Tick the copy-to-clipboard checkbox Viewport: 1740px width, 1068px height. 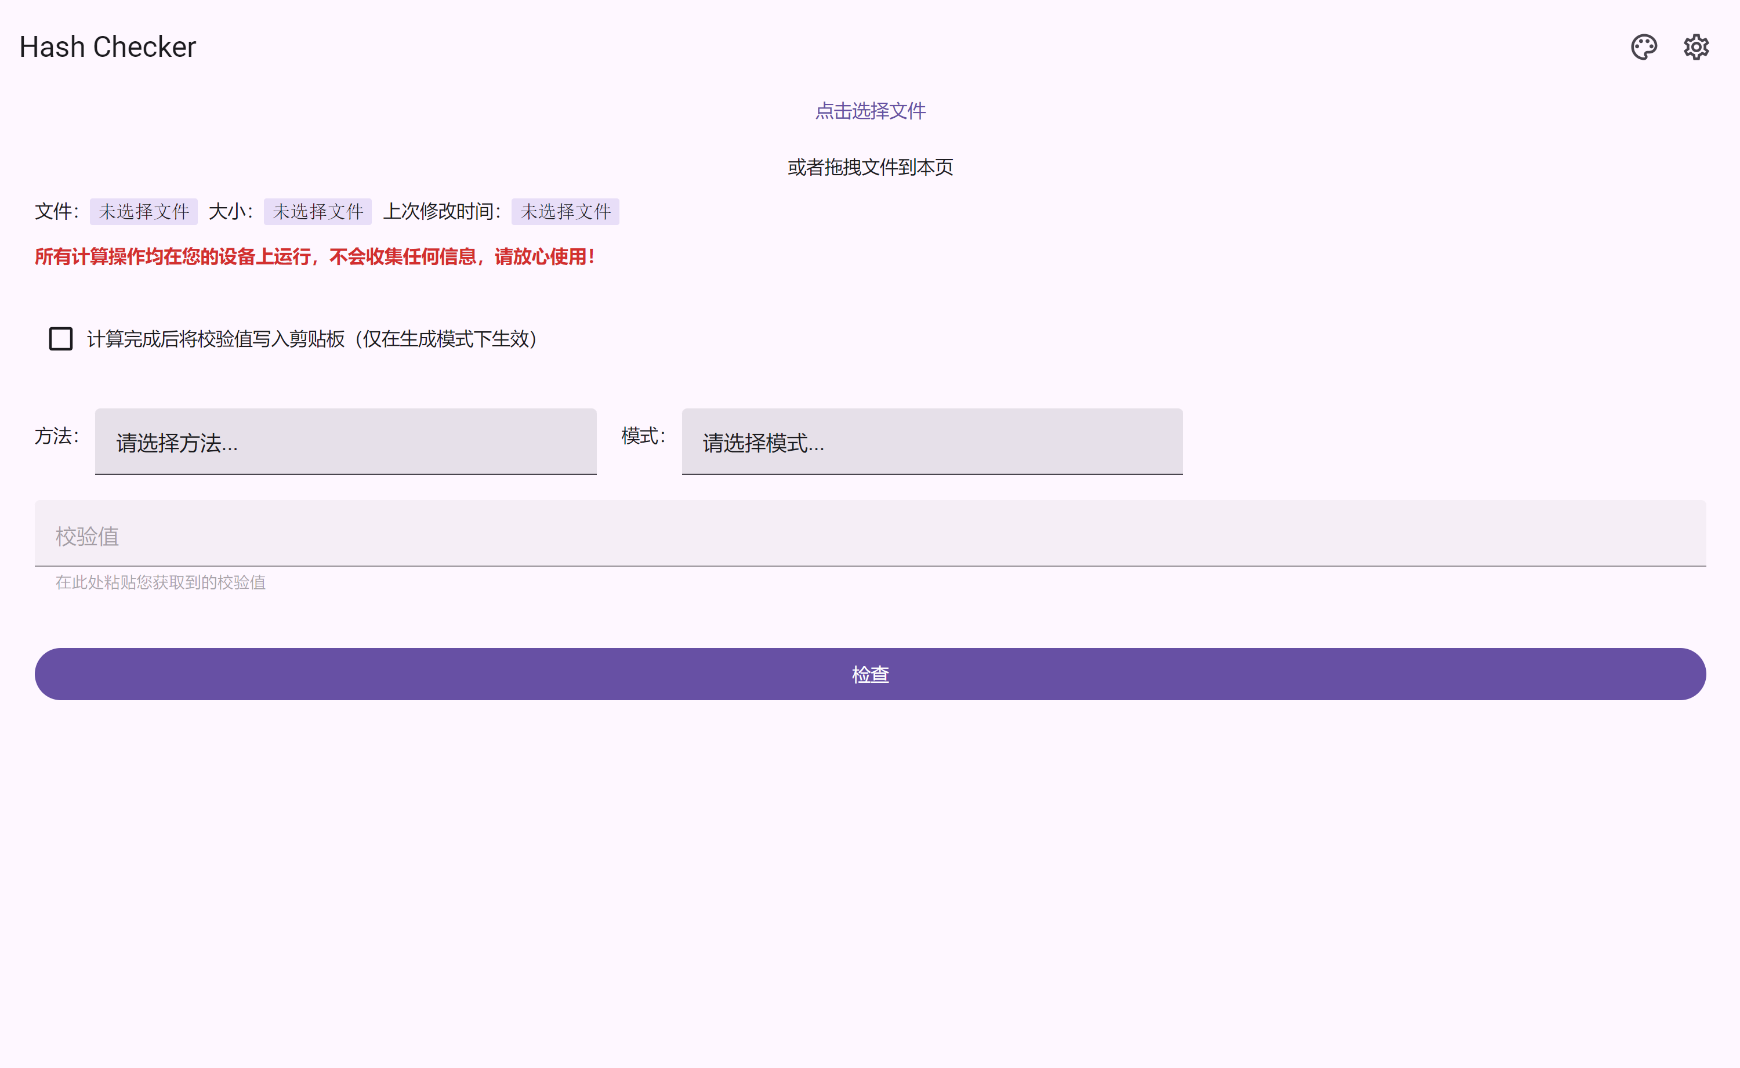point(61,339)
